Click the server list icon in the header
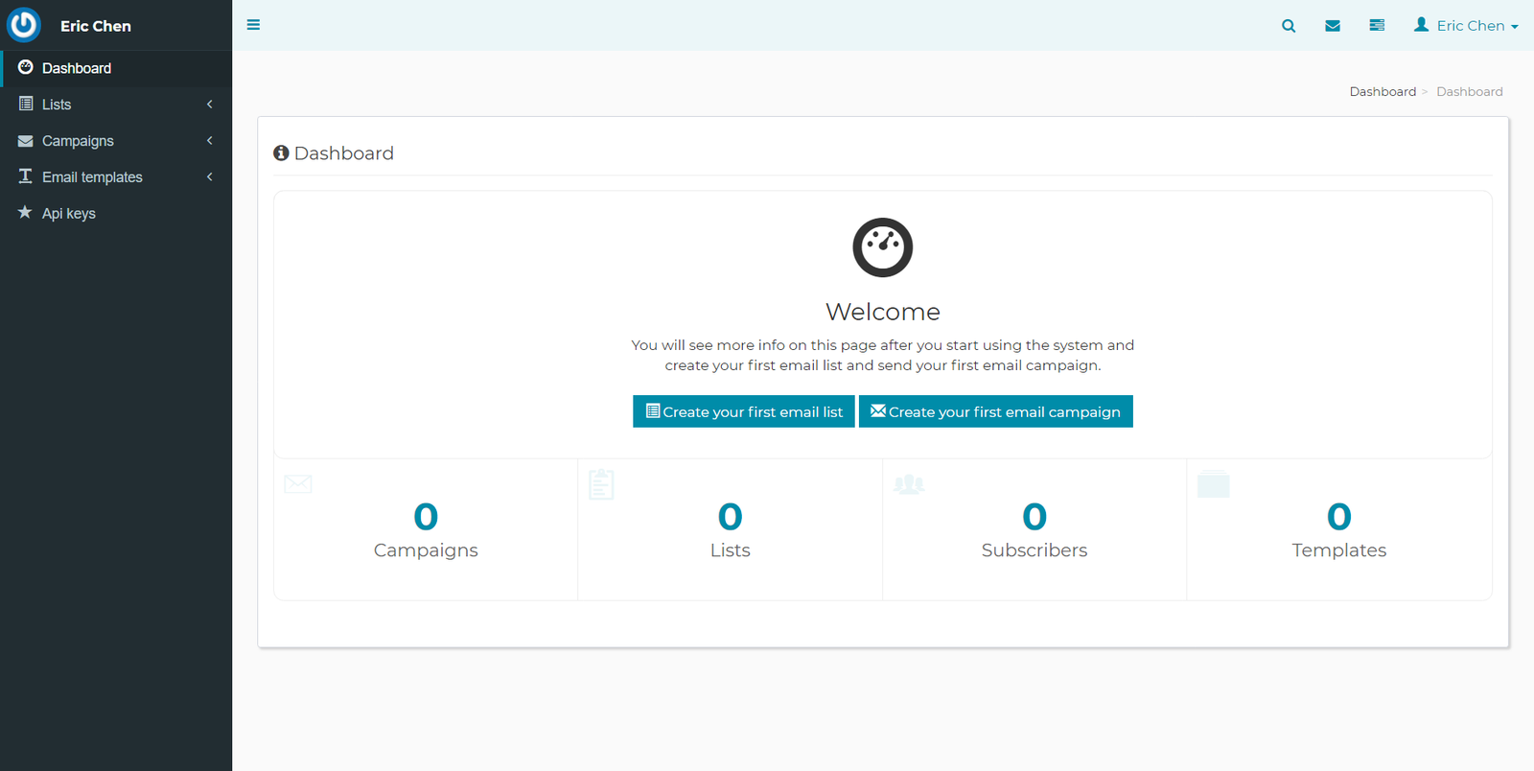The width and height of the screenshot is (1534, 771). pyautogui.click(x=1377, y=26)
